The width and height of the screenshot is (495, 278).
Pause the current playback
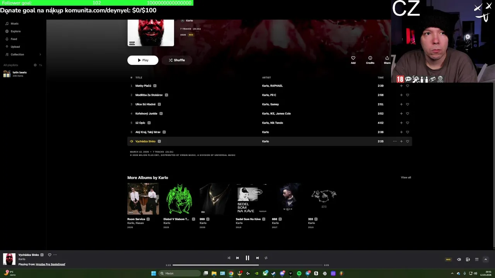pyautogui.click(x=247, y=258)
